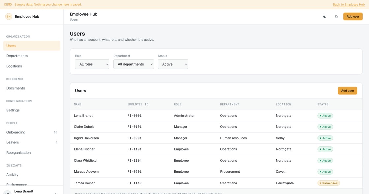Click employee ID FI-1104
The width and height of the screenshot is (369, 194).
point(135,161)
